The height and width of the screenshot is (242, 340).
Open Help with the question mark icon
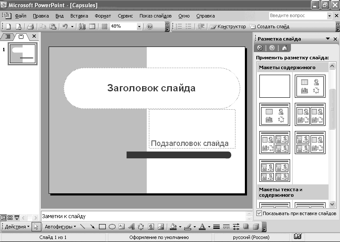(x=150, y=26)
